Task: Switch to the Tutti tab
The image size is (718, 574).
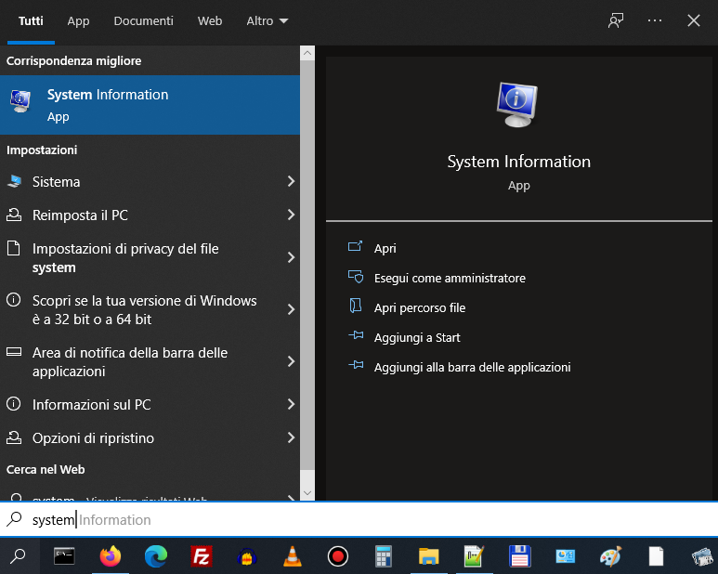Action: [x=31, y=21]
